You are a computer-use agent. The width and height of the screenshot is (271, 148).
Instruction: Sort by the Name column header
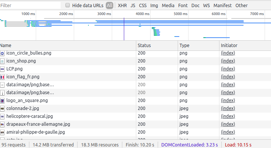click(68, 46)
